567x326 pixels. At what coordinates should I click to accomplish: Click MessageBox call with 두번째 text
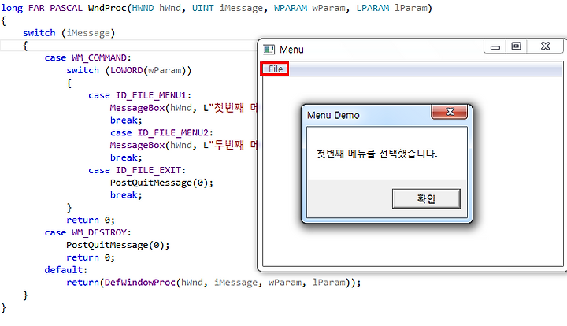pos(183,146)
